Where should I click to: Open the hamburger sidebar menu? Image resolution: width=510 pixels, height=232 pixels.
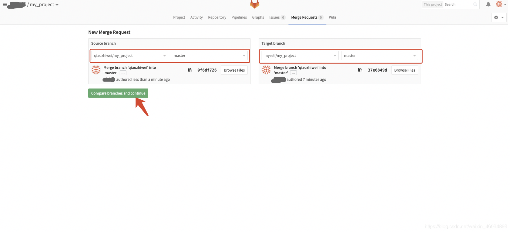point(5,5)
